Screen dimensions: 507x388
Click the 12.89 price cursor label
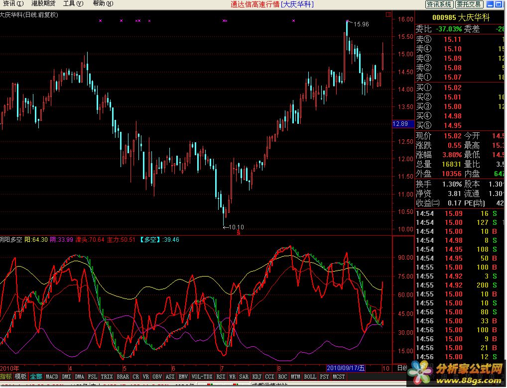(x=402, y=124)
